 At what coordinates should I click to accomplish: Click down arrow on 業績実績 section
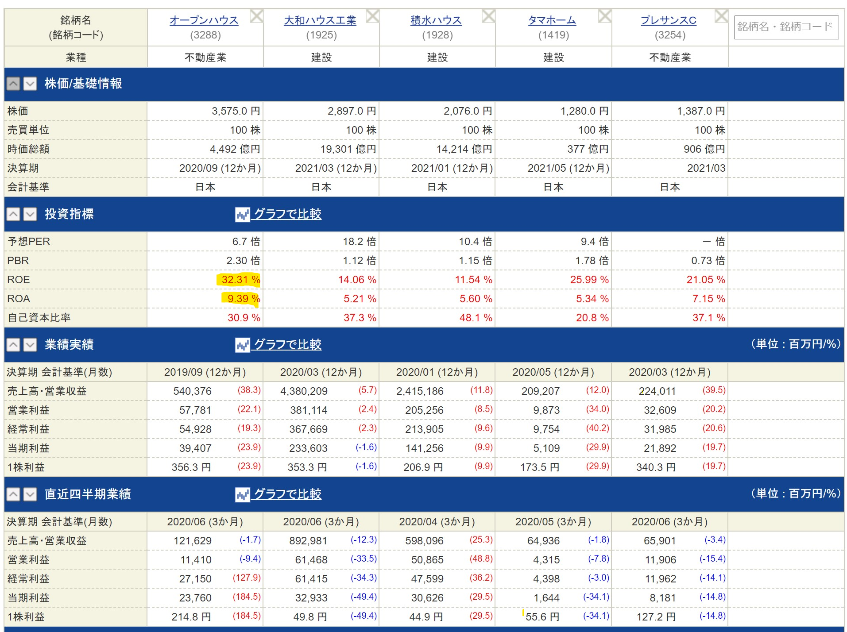coord(30,345)
